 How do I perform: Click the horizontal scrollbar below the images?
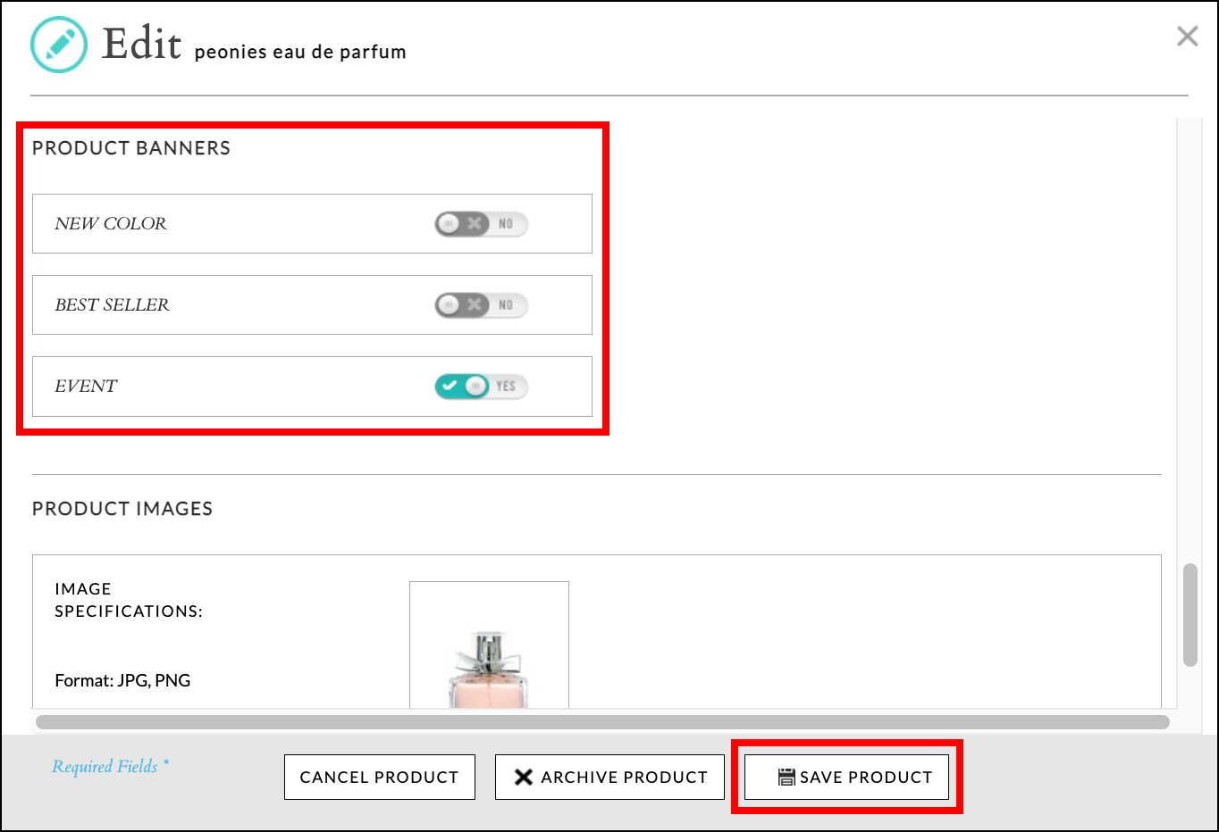(601, 721)
